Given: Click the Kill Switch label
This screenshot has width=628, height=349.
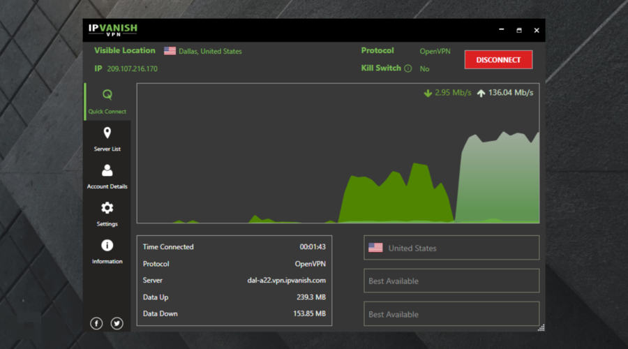Looking at the screenshot, I should click(381, 68).
